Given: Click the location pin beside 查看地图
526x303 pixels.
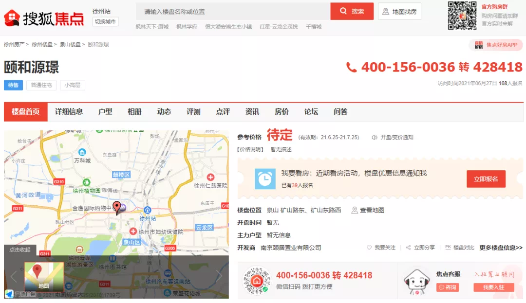Looking at the screenshot, I should (354, 210).
